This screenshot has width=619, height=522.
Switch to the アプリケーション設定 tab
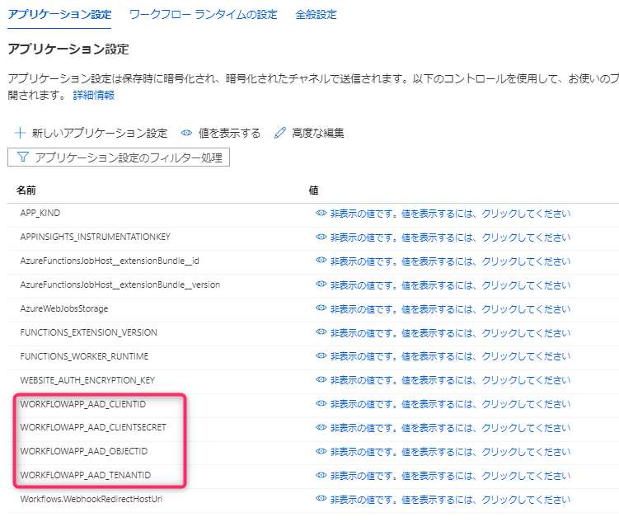pos(59,15)
